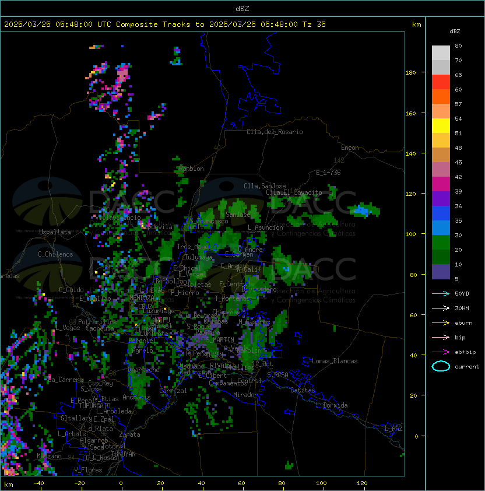This screenshot has width=485, height=491.
Task: Click the 'Catitas' map label
Action: (x=303, y=390)
